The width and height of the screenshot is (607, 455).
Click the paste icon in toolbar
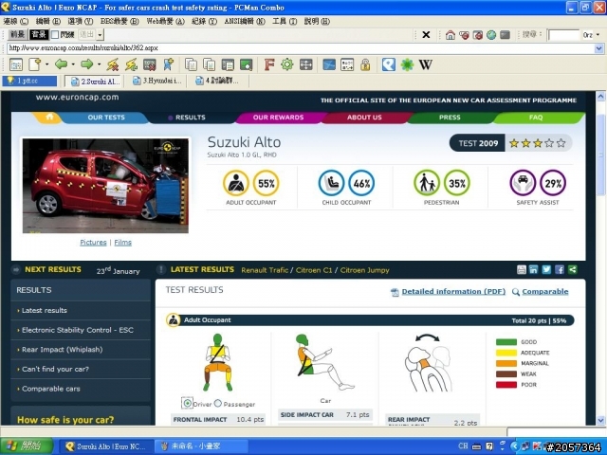210,64
